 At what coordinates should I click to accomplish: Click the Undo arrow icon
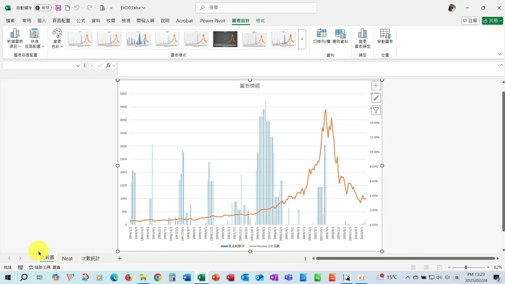pyautogui.click(x=77, y=8)
